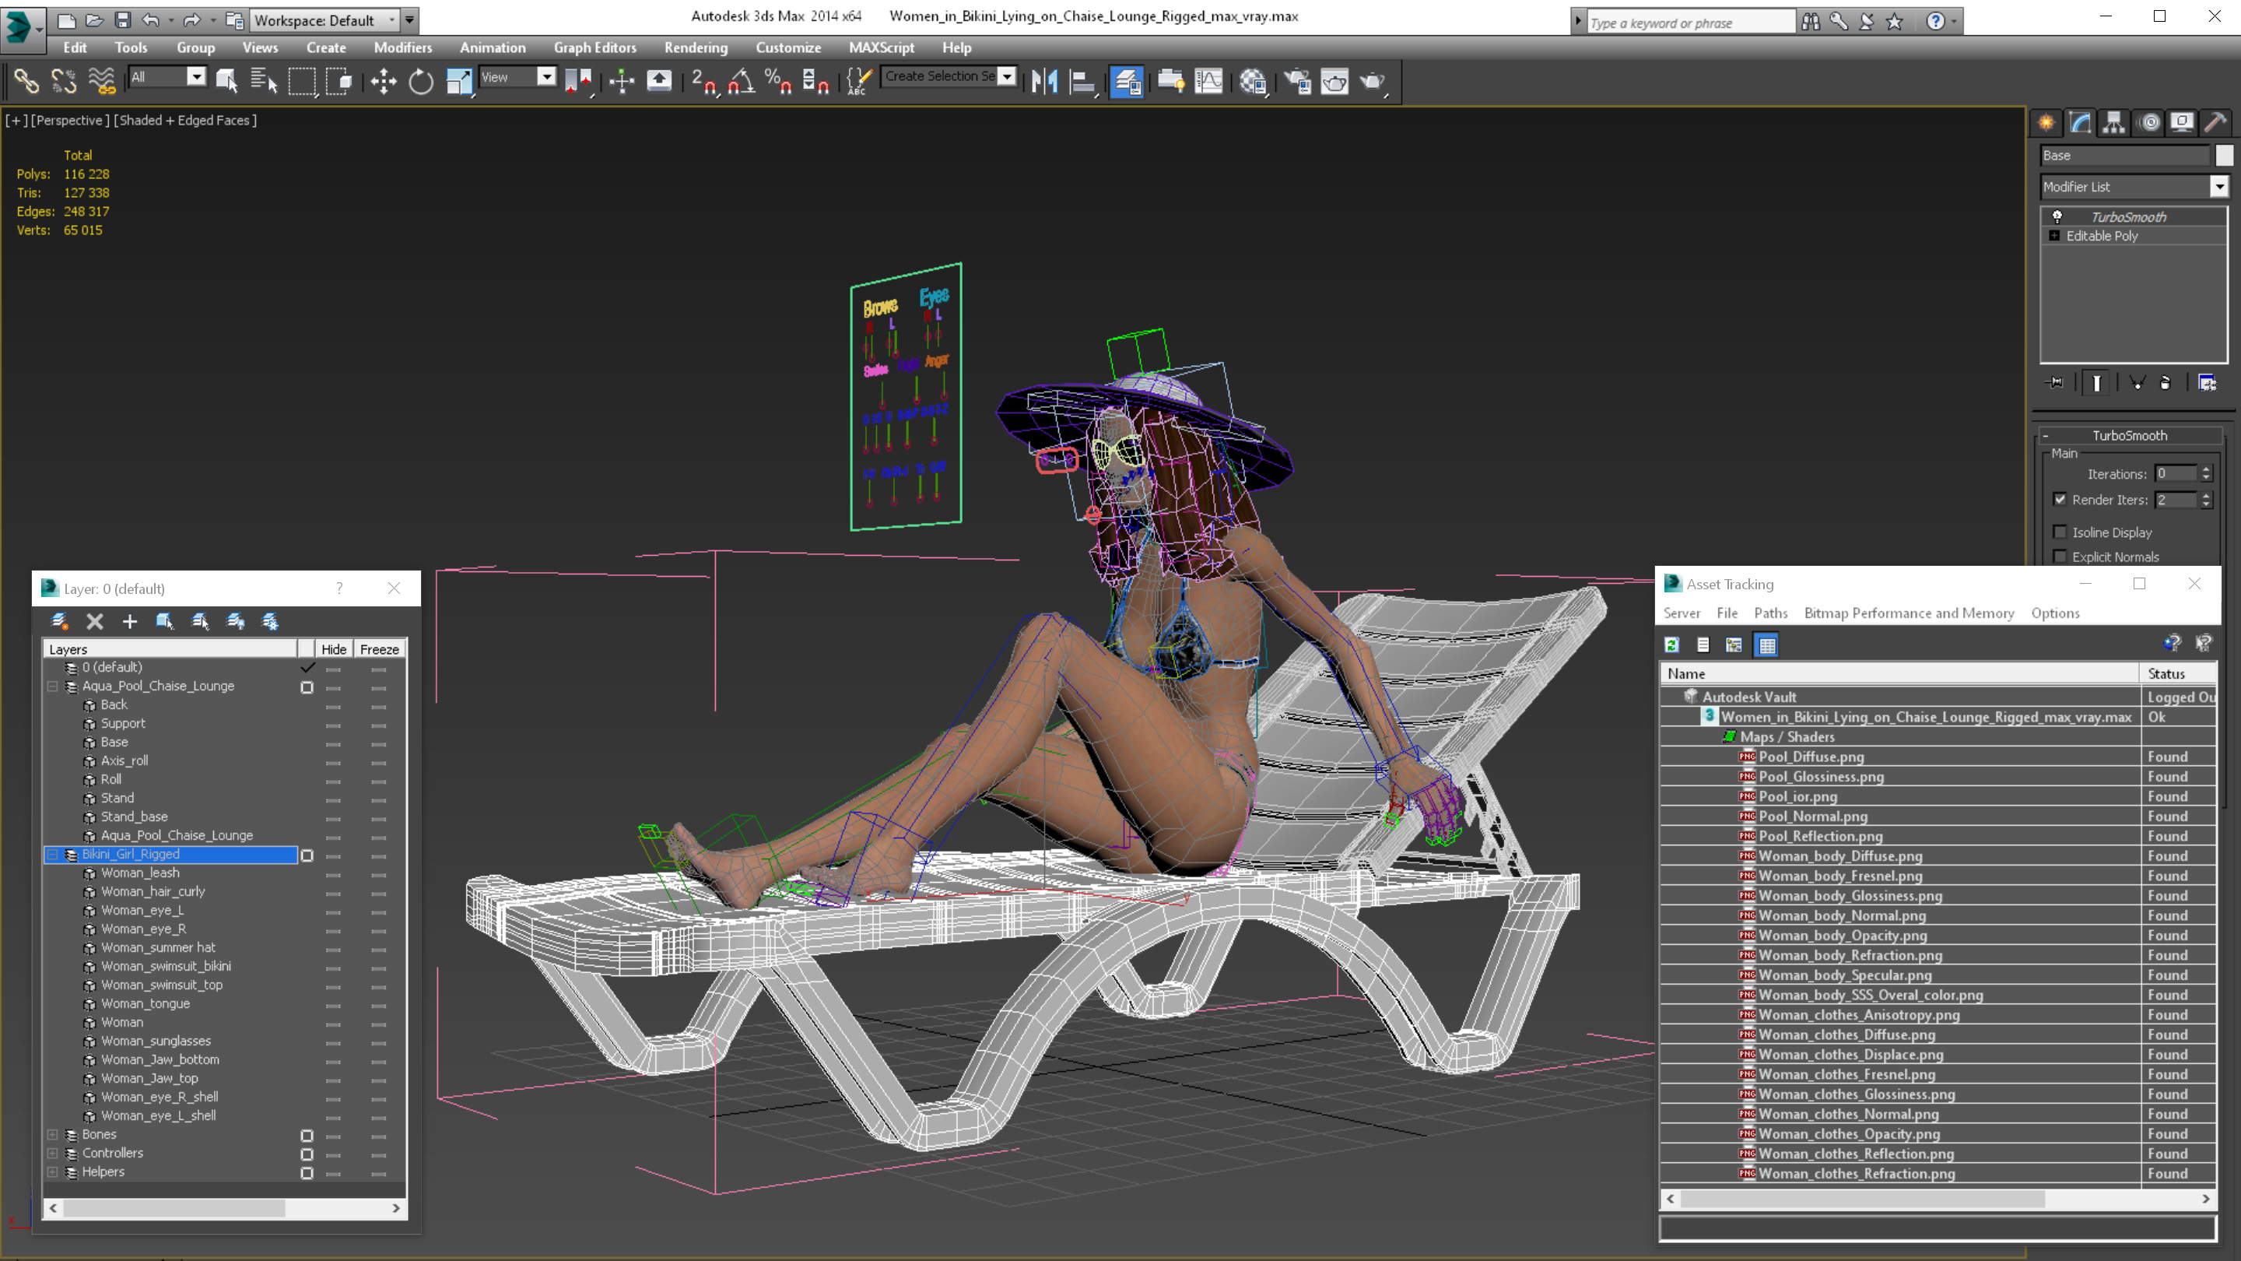
Task: Open the Modify command panel tab
Action: click(x=2080, y=123)
